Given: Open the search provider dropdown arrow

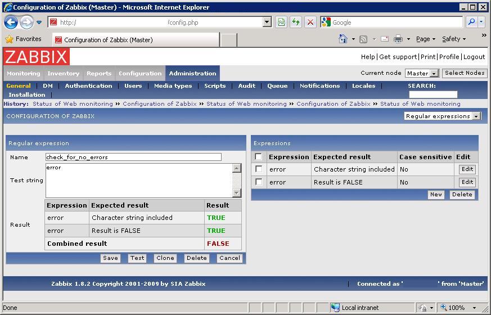Looking at the screenshot, I should [481, 22].
